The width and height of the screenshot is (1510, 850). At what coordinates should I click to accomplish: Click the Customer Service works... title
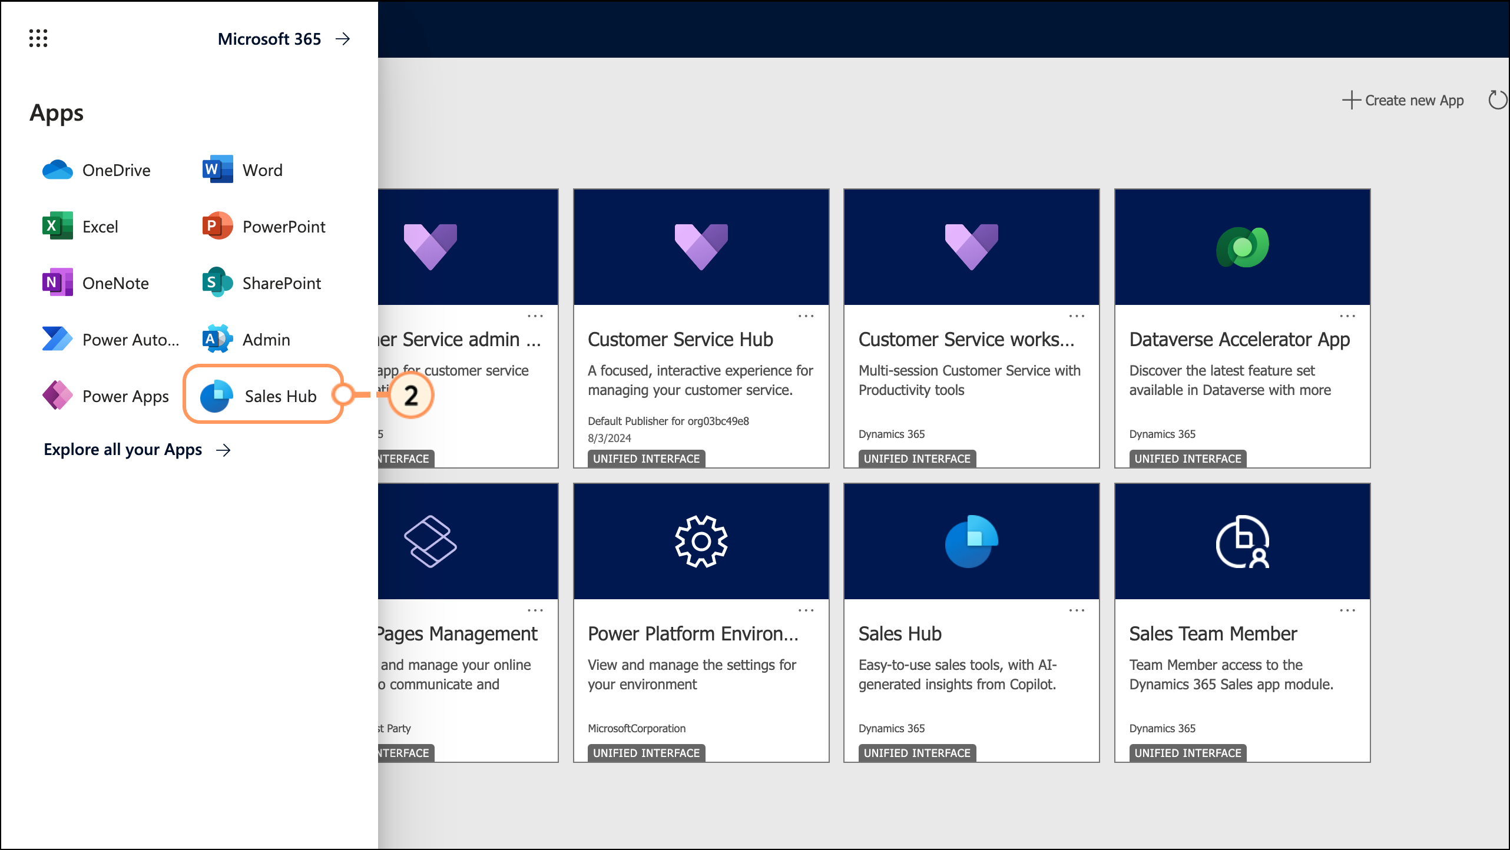point(966,340)
